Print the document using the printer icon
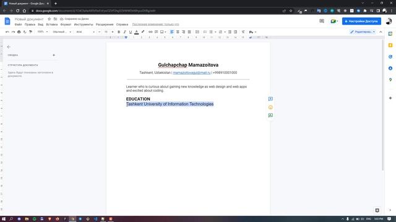The height and width of the screenshot is (222, 396). (x=19, y=32)
